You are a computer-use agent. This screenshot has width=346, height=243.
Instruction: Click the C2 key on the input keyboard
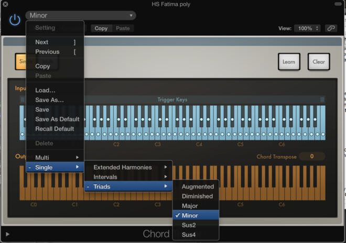click(116, 134)
